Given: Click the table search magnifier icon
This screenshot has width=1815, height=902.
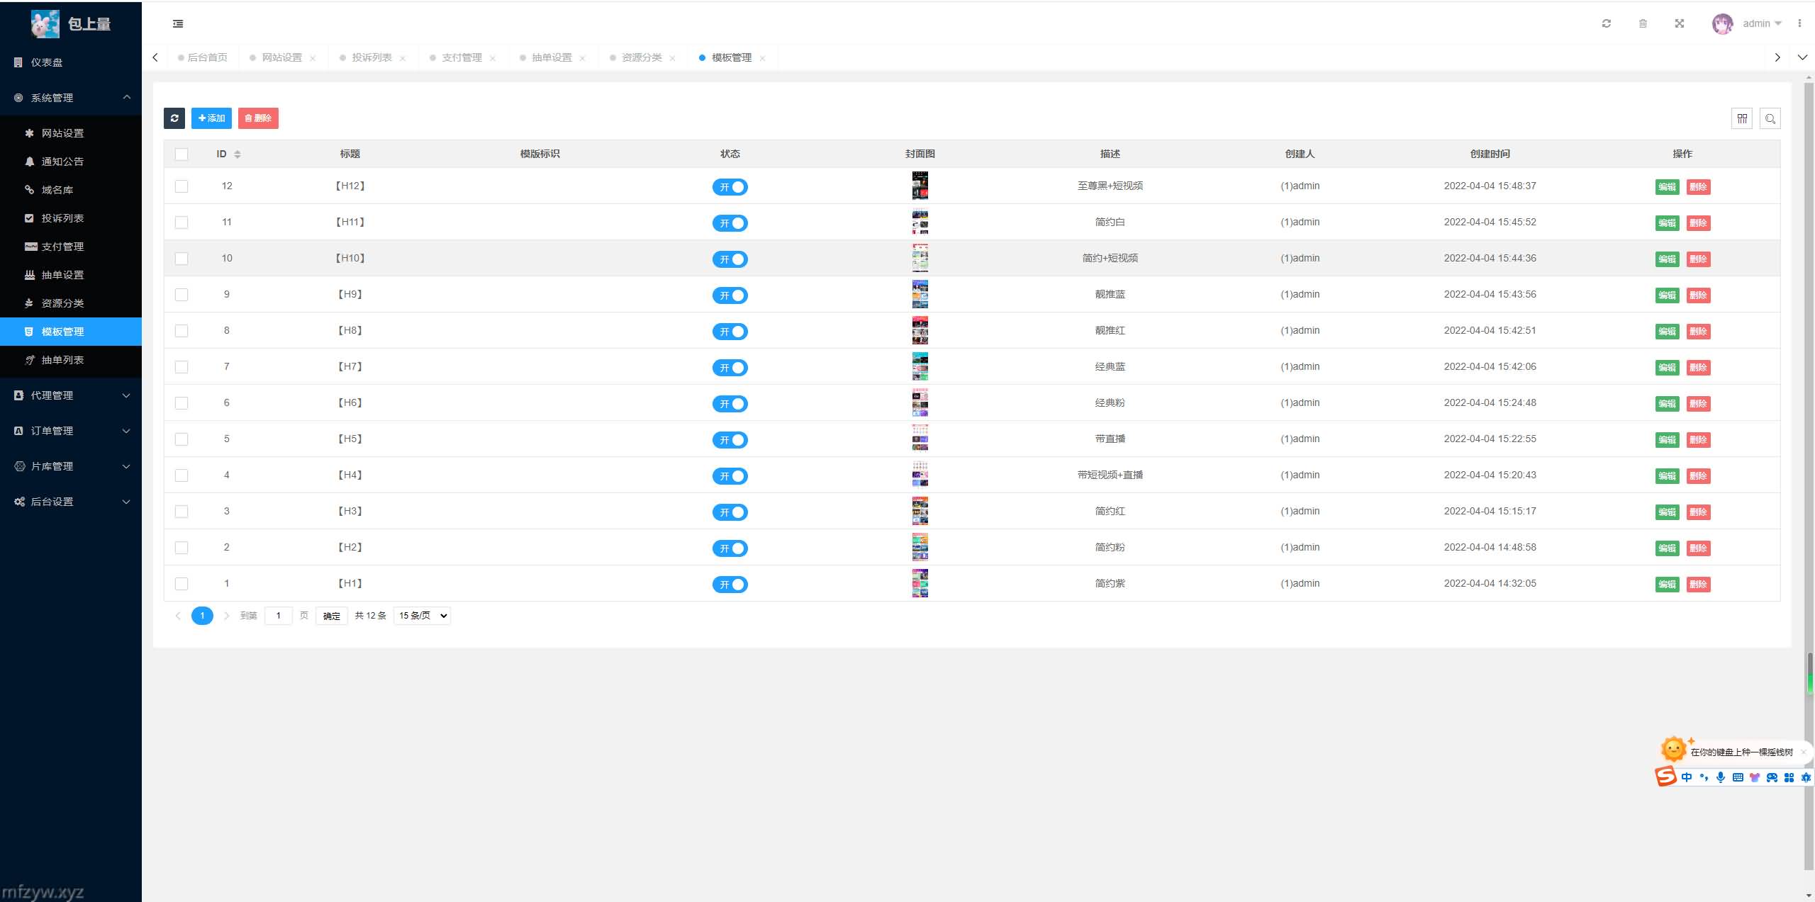Looking at the screenshot, I should coord(1770,118).
